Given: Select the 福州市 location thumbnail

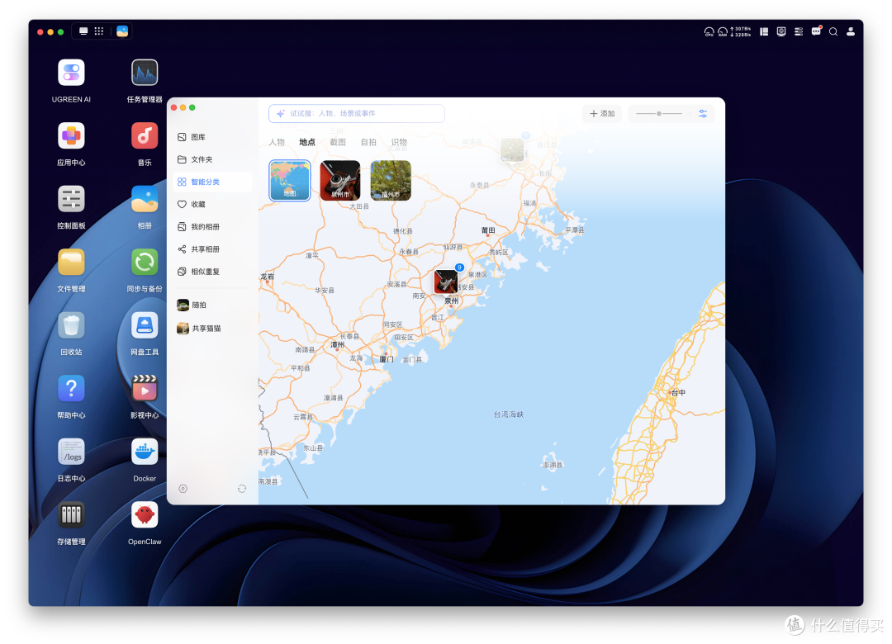Looking at the screenshot, I should click(x=390, y=180).
